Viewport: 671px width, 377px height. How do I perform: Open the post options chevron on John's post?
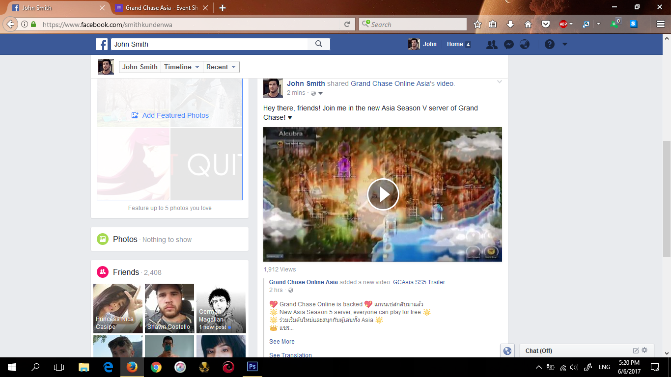500,82
